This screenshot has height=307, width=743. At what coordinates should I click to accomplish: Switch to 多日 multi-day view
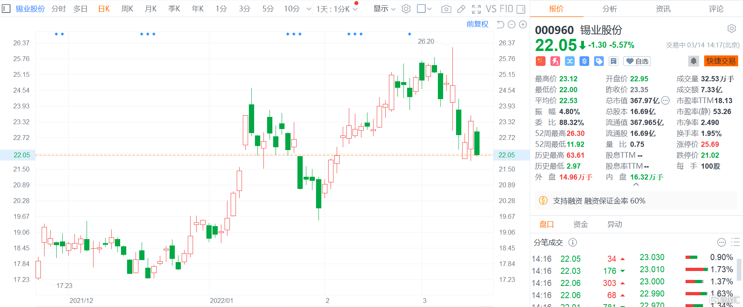pyautogui.click(x=81, y=9)
